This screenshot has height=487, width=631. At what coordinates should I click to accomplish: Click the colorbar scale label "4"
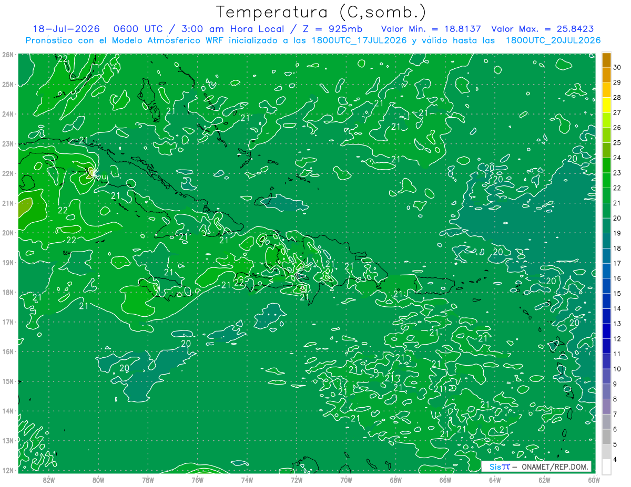coord(616,459)
